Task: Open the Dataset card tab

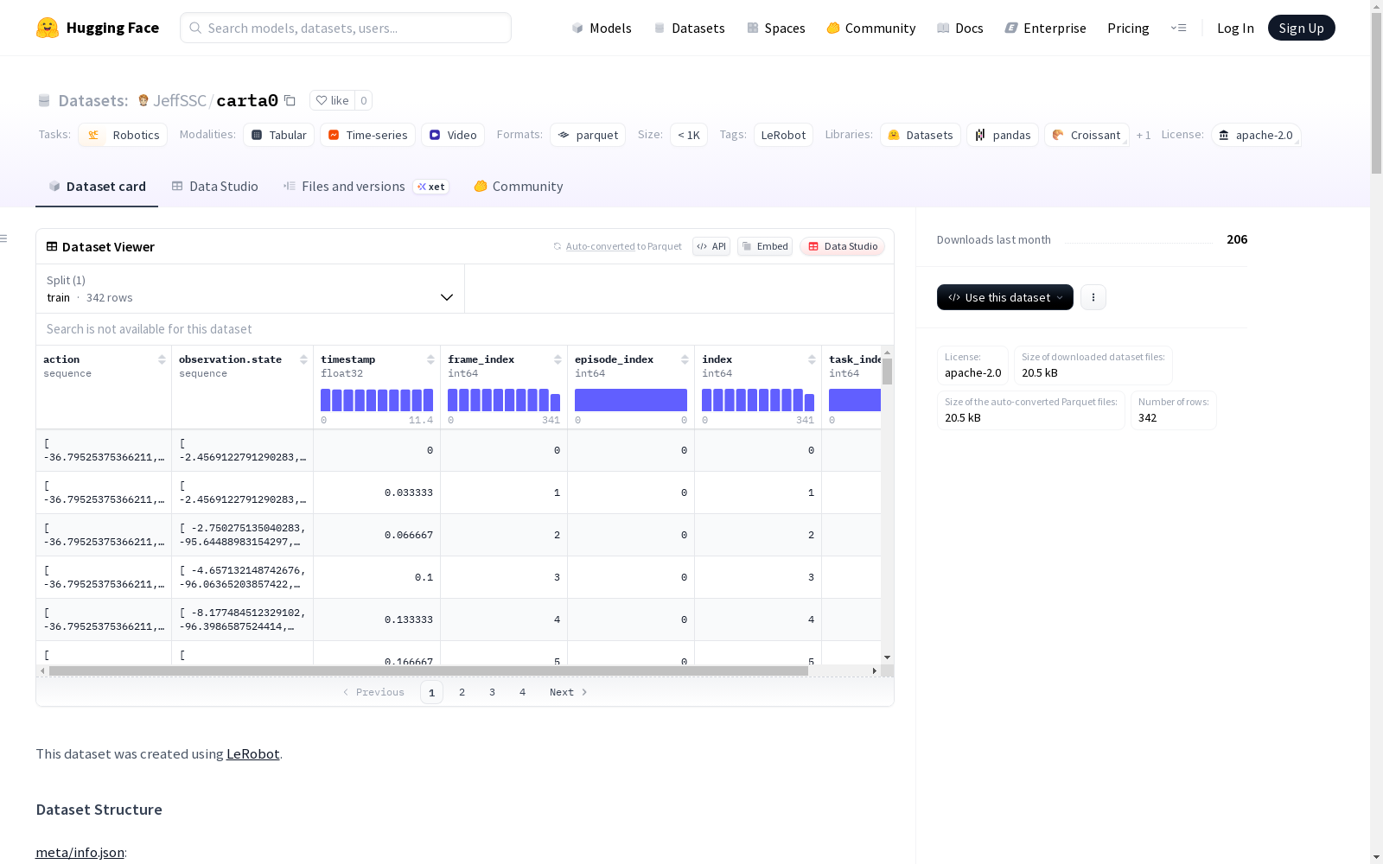Action: coord(97,187)
